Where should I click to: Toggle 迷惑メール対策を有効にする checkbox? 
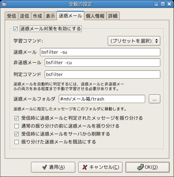pyautogui.click(x=15, y=29)
